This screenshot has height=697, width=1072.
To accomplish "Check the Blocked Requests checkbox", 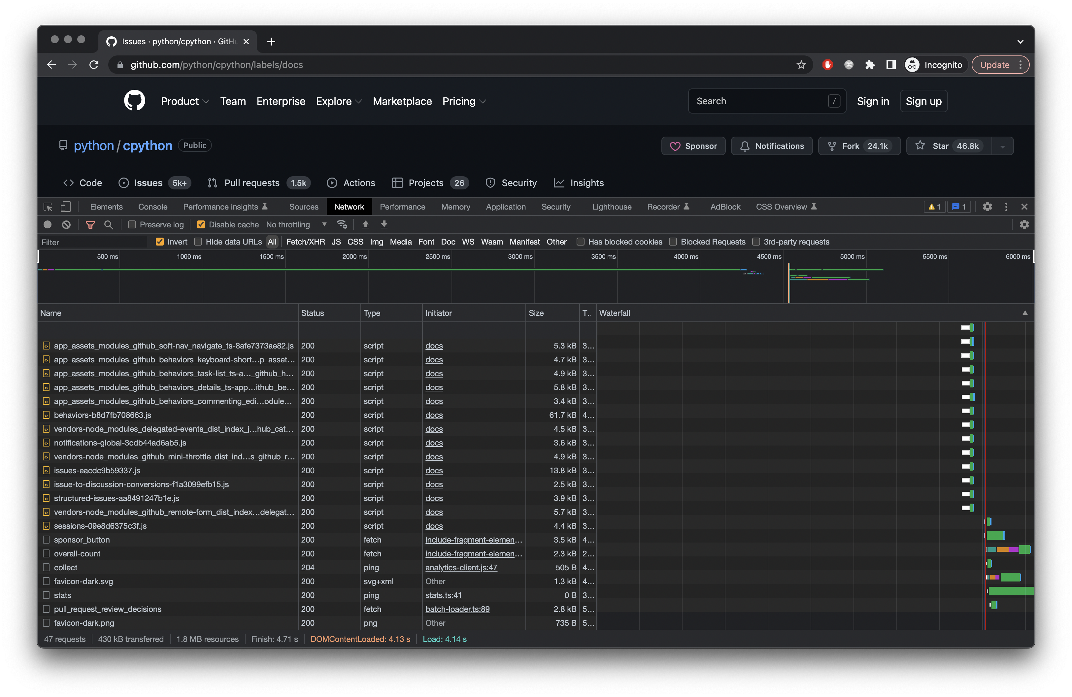I will click(673, 242).
